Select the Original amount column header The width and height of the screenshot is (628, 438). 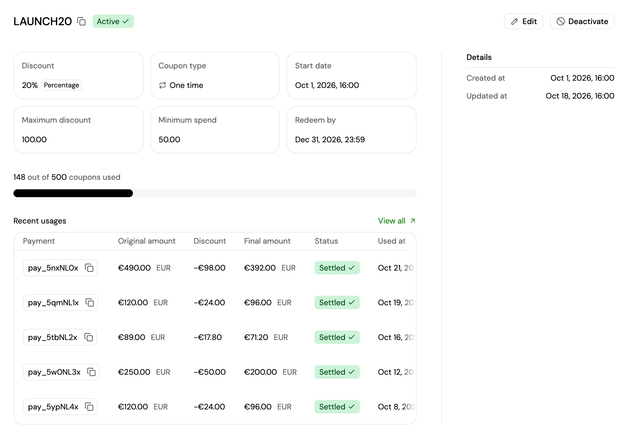click(x=147, y=241)
